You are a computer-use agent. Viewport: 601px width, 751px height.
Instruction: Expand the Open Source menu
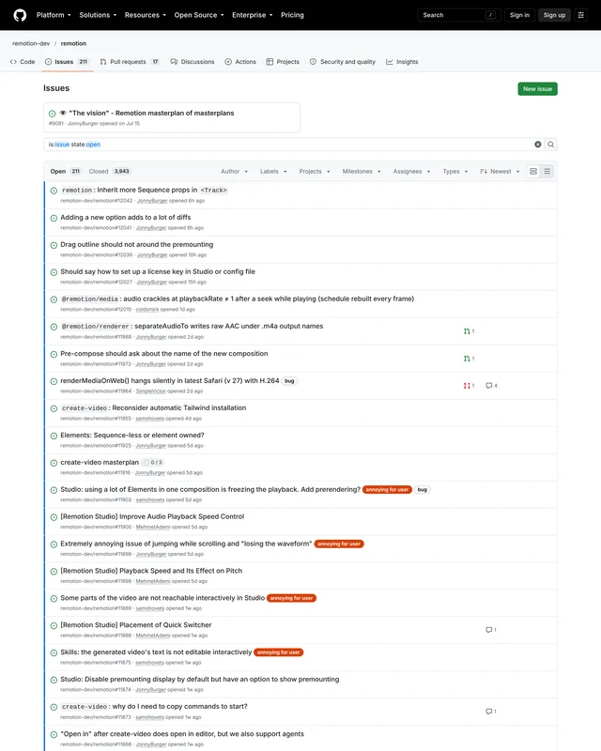coord(199,15)
